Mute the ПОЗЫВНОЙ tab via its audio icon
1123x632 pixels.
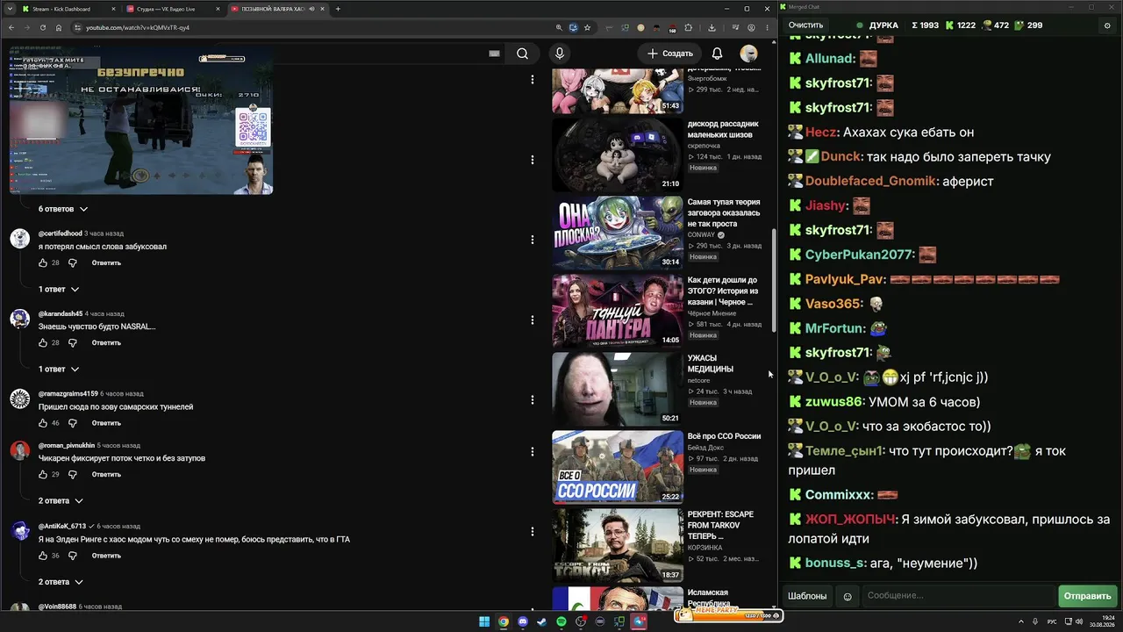(312, 9)
